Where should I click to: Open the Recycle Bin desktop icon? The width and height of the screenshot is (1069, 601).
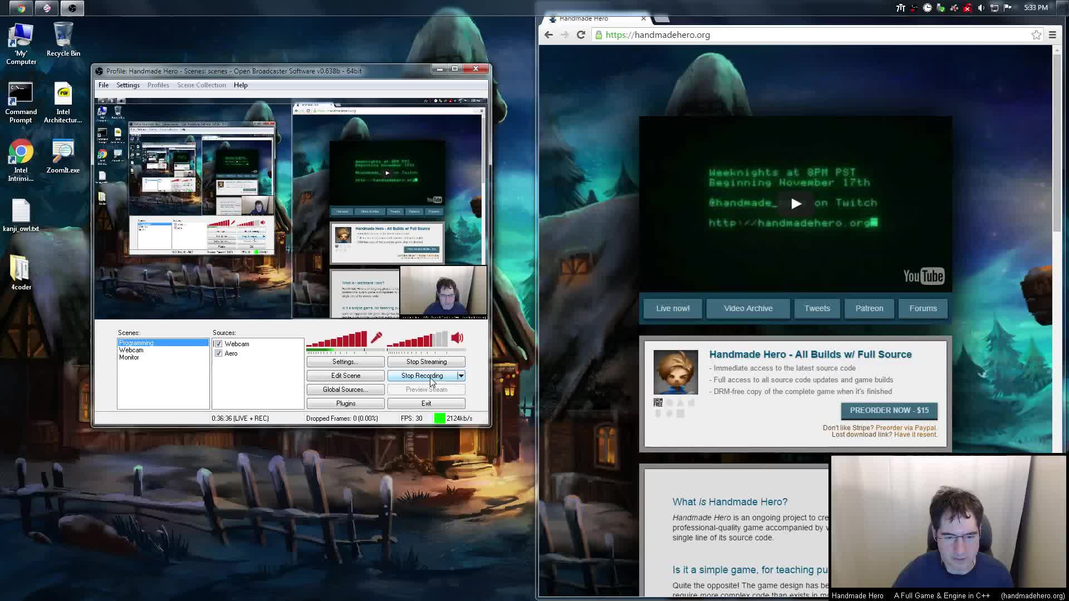(x=63, y=40)
